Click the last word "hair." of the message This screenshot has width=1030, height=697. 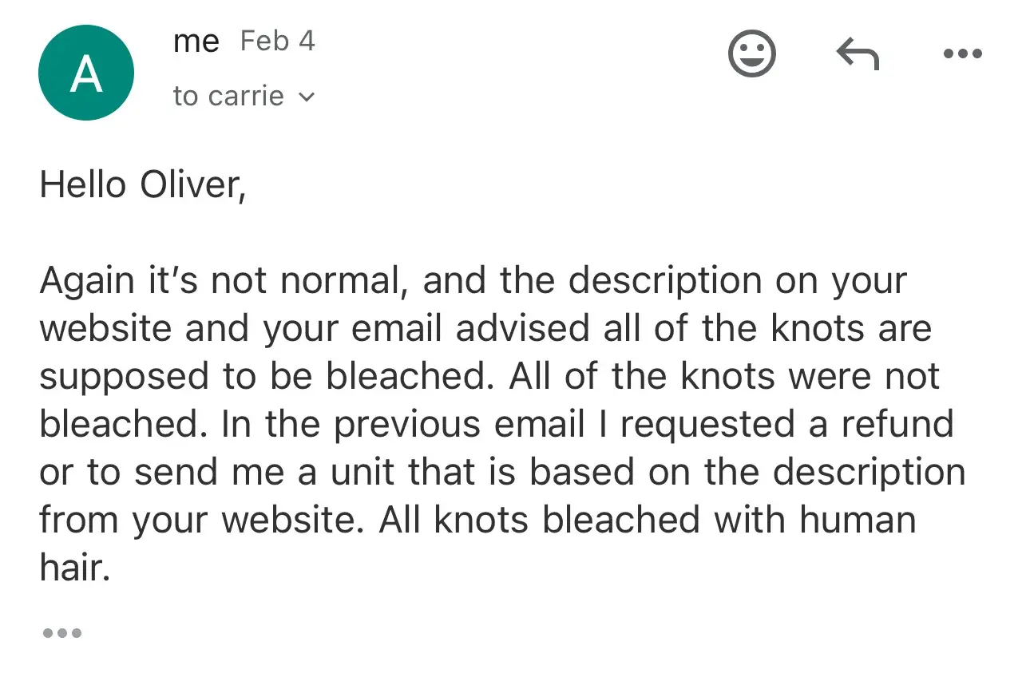pos(73,568)
